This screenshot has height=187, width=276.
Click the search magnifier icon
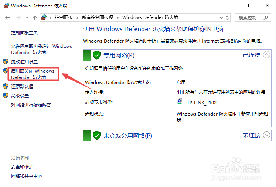(266, 17)
